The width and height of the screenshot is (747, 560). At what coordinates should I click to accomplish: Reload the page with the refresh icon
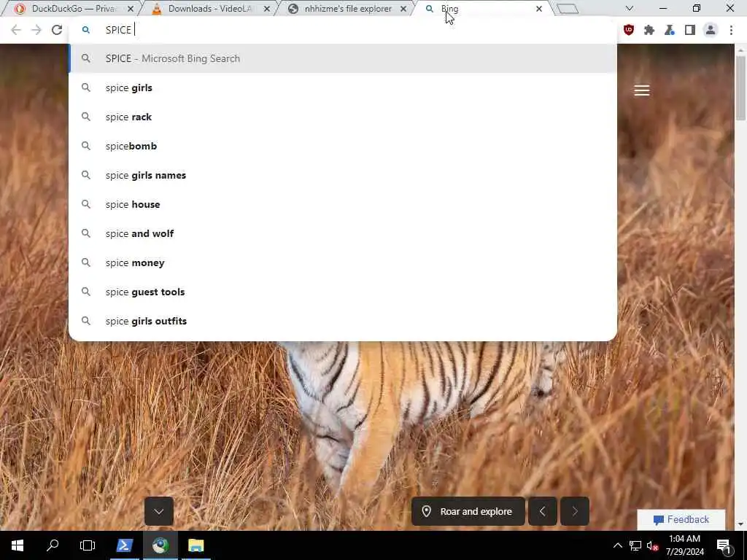coord(57,30)
